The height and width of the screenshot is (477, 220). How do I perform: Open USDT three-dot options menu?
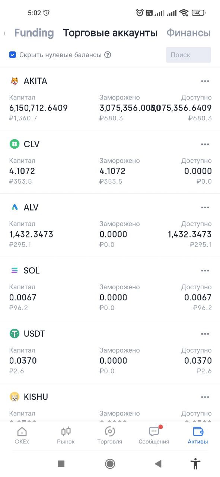click(205, 334)
